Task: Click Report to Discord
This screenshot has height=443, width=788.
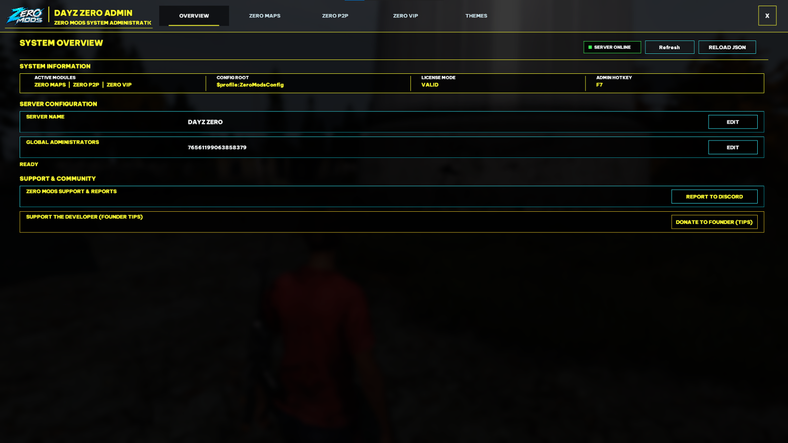Action: click(714, 196)
